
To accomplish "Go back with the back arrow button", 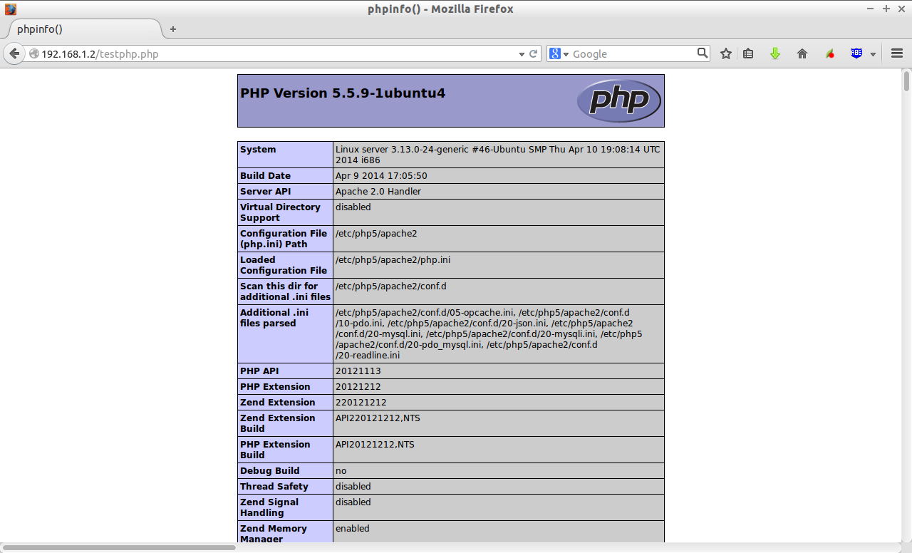I will (14, 53).
